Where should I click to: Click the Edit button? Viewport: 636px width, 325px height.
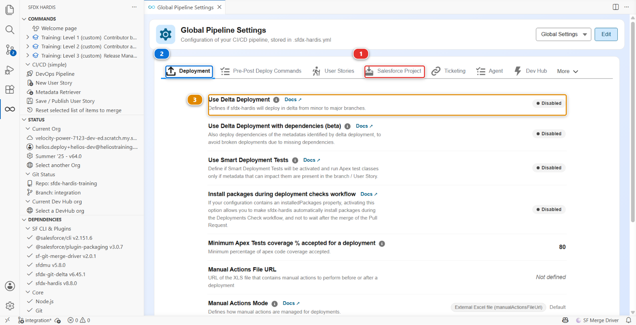(606, 35)
